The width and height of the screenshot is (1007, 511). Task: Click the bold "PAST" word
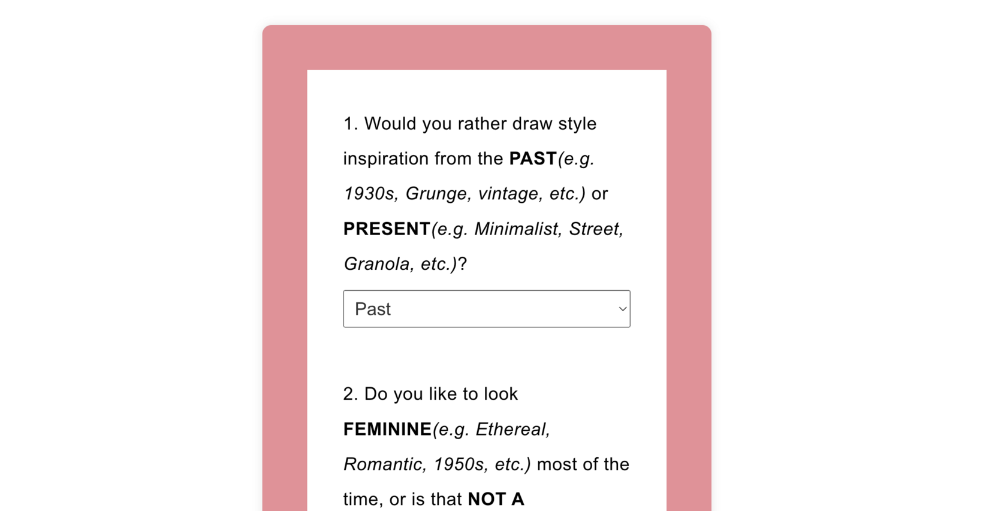coord(533,159)
